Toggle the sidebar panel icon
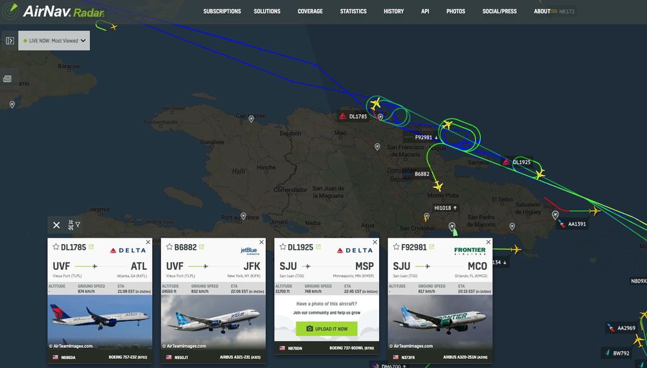 (x=10, y=41)
